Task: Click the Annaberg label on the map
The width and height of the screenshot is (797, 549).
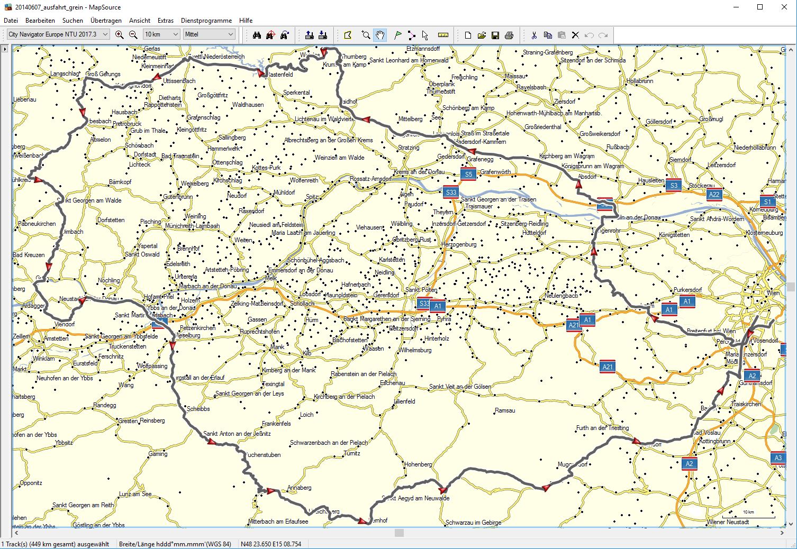Action: click(x=299, y=488)
